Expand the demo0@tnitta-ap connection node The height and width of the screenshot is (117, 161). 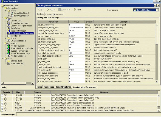point(9,16)
